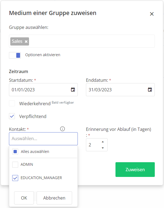Tick the Alles auswählen checkbox

[15, 152]
